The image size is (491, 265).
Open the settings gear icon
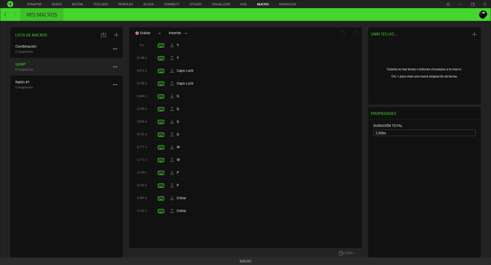[448, 4]
